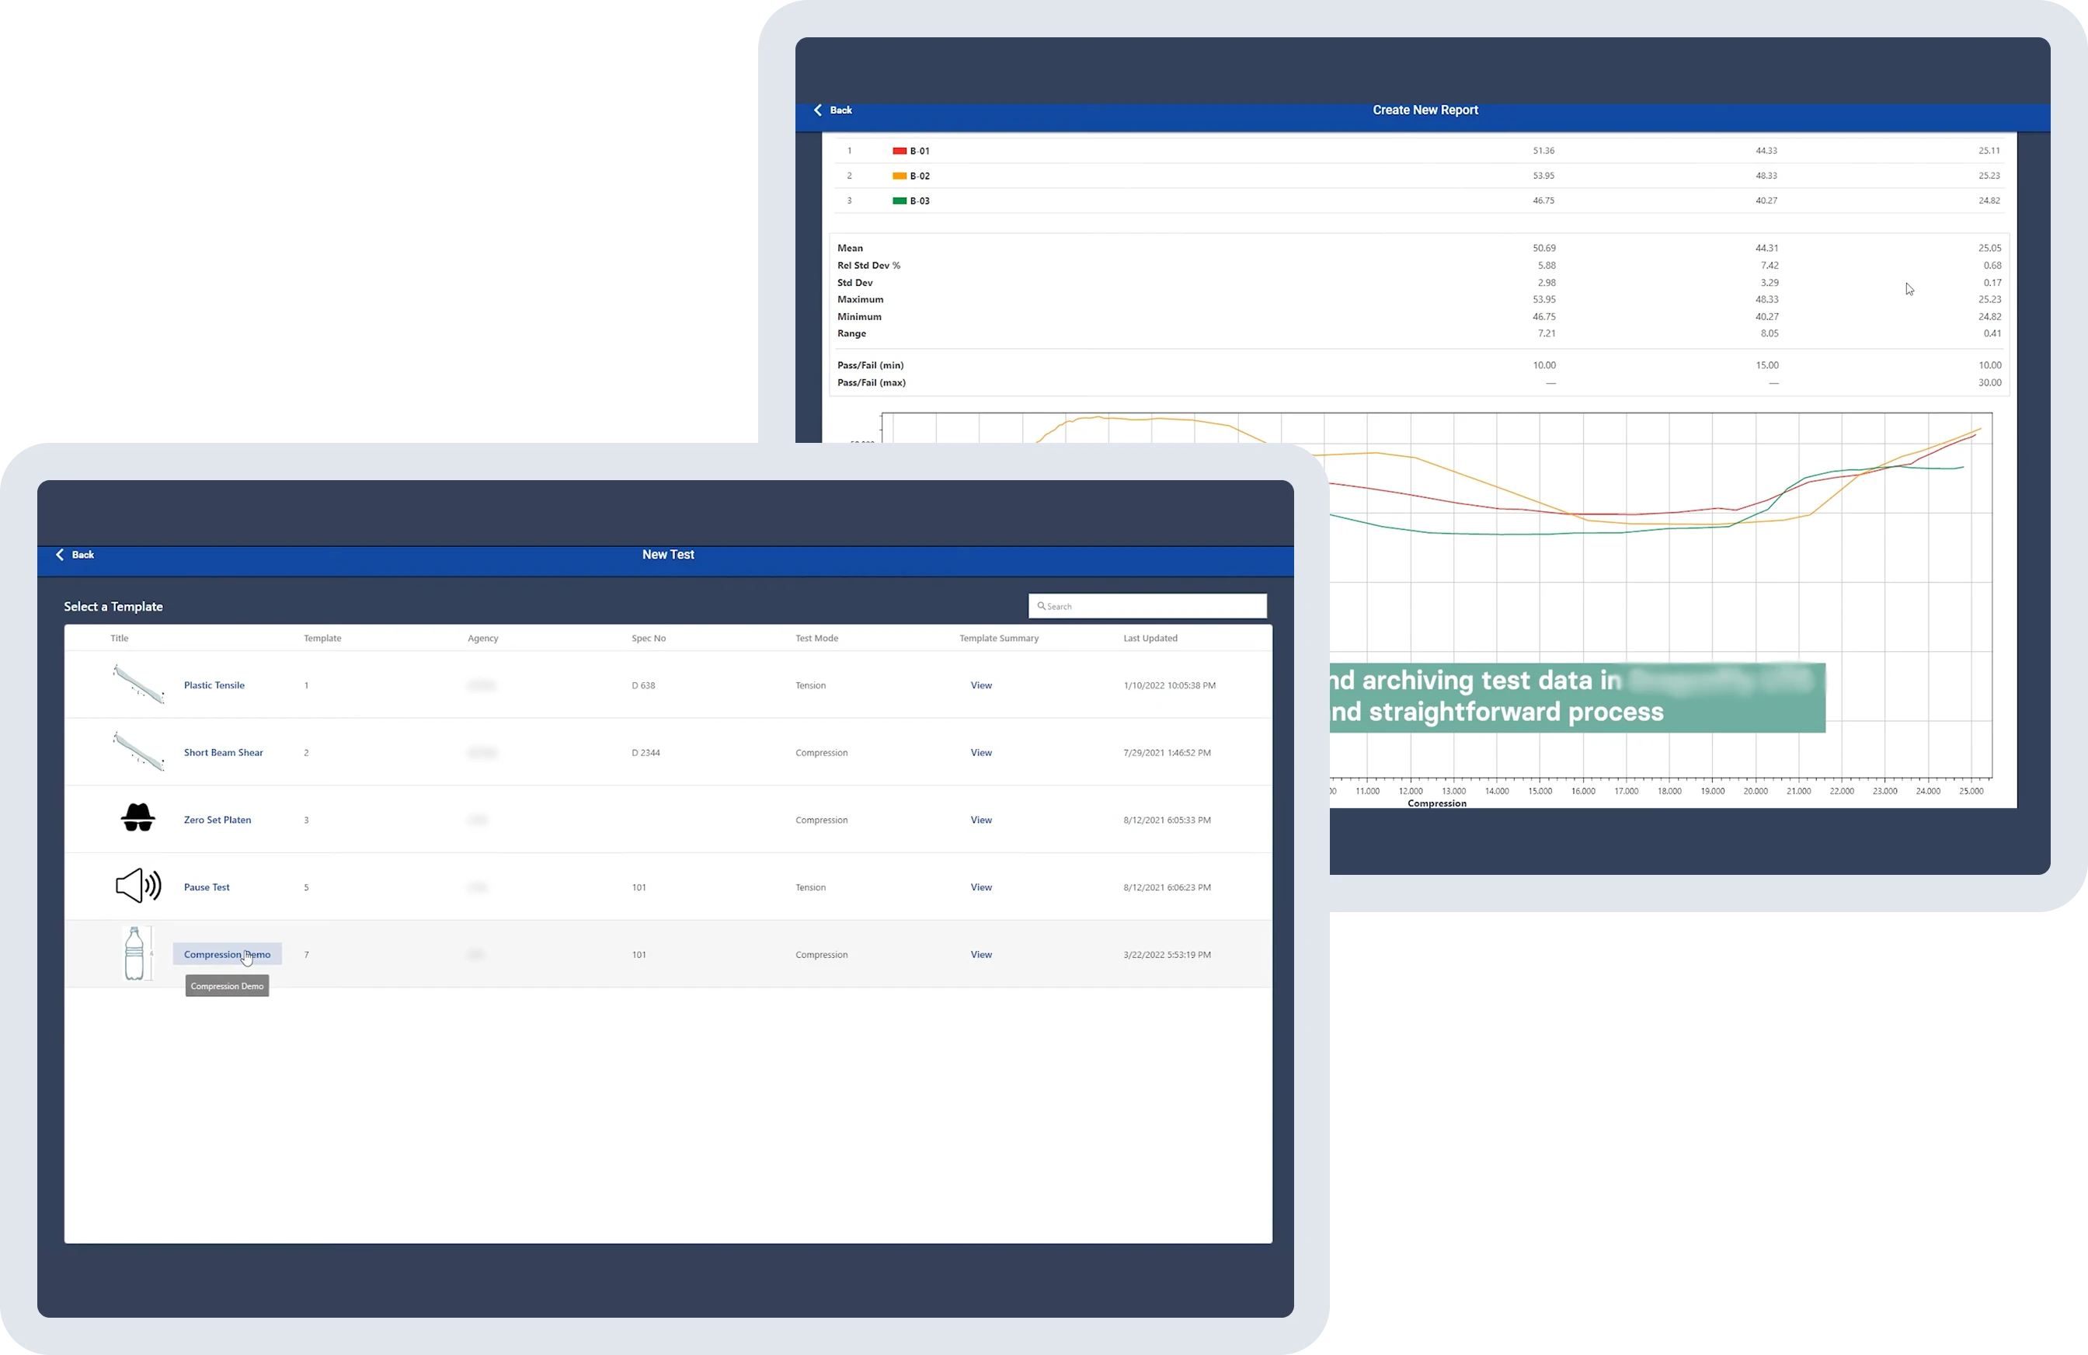Viewport: 2088px width, 1355px height.
Task: View the Compression Demo template summary
Action: pyautogui.click(x=980, y=954)
